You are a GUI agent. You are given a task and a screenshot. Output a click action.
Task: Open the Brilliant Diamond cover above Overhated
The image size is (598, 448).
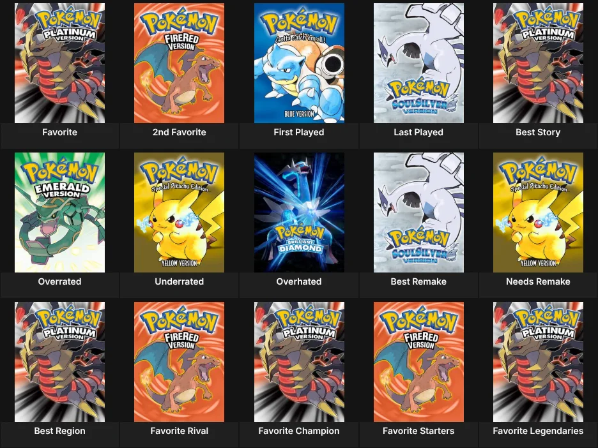pyautogui.click(x=299, y=213)
